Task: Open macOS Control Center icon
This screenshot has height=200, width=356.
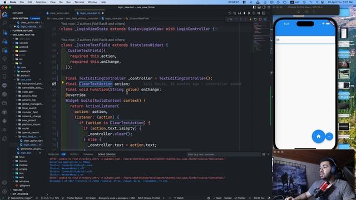Action: pos(323,2)
